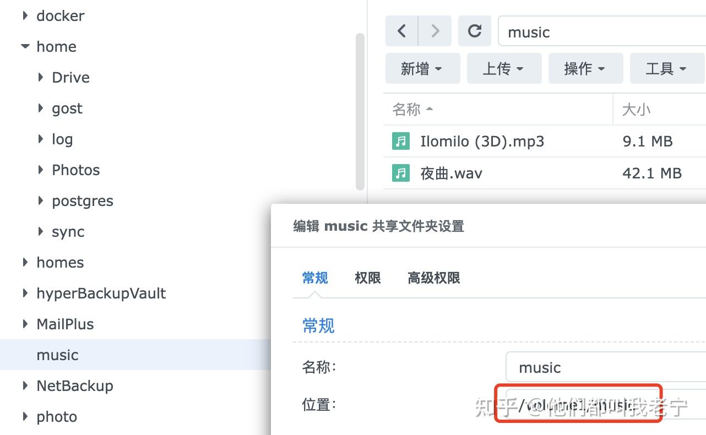
Task: Click the back navigation arrow
Action: tap(401, 31)
